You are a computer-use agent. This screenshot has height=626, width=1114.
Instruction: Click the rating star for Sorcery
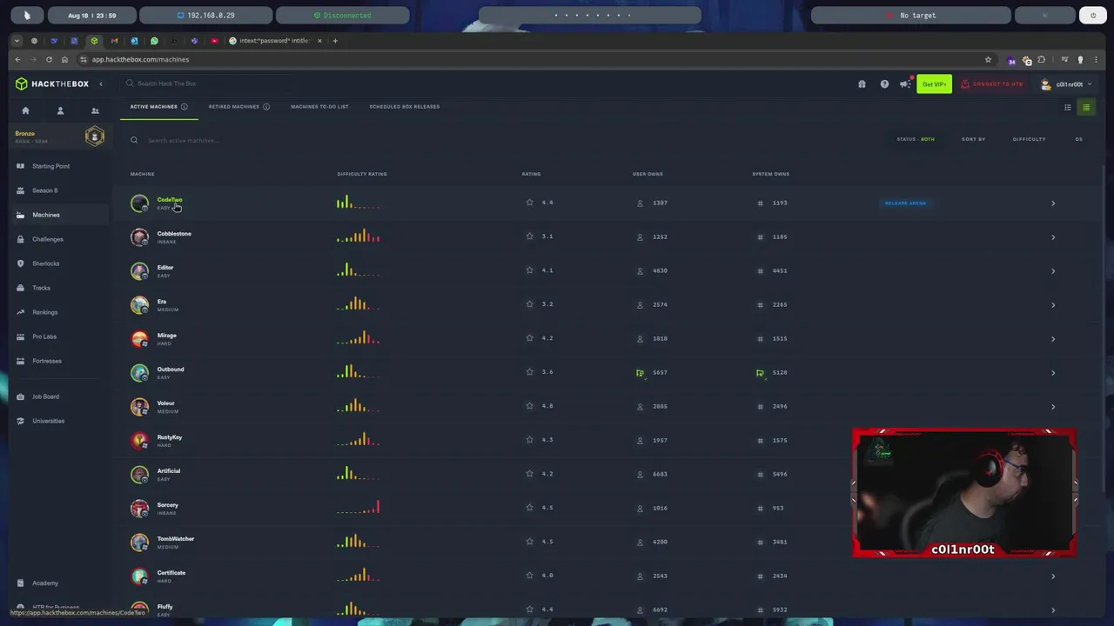click(x=529, y=508)
